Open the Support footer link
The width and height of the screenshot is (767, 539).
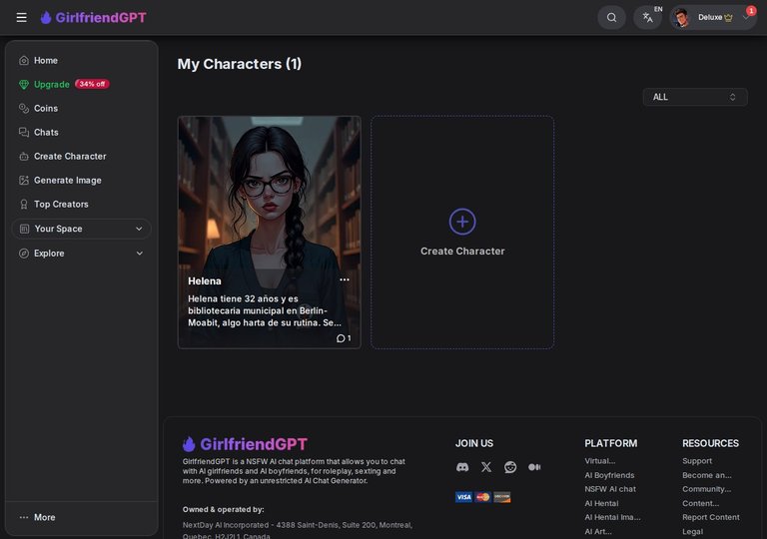(697, 461)
